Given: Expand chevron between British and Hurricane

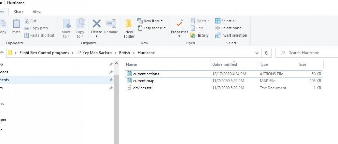Looking at the screenshot, I should tap(134, 53).
